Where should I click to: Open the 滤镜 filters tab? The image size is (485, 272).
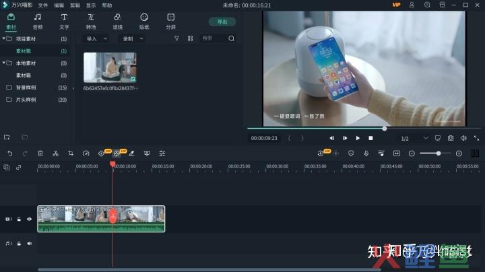(117, 22)
